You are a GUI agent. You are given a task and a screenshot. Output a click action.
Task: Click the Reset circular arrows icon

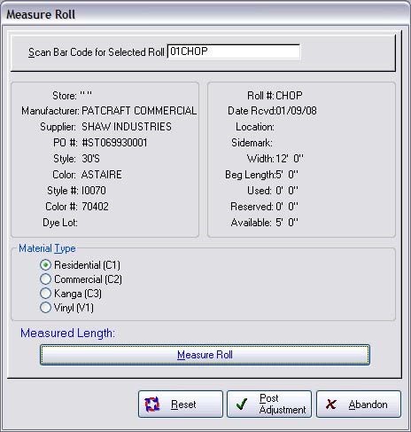pyautogui.click(x=152, y=405)
